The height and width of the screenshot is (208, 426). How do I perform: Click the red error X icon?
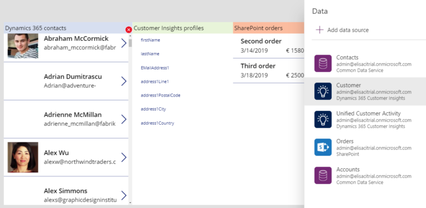coord(129,30)
